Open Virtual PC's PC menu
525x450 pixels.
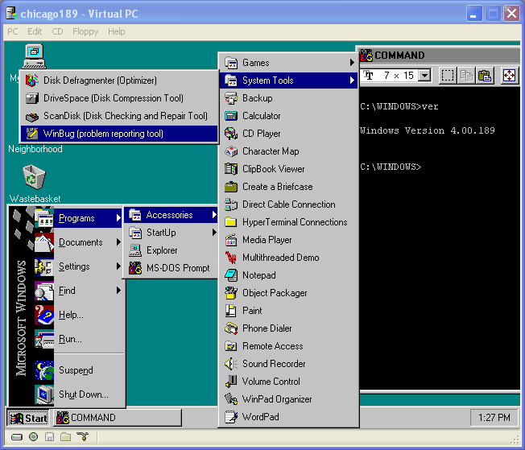[x=13, y=31]
